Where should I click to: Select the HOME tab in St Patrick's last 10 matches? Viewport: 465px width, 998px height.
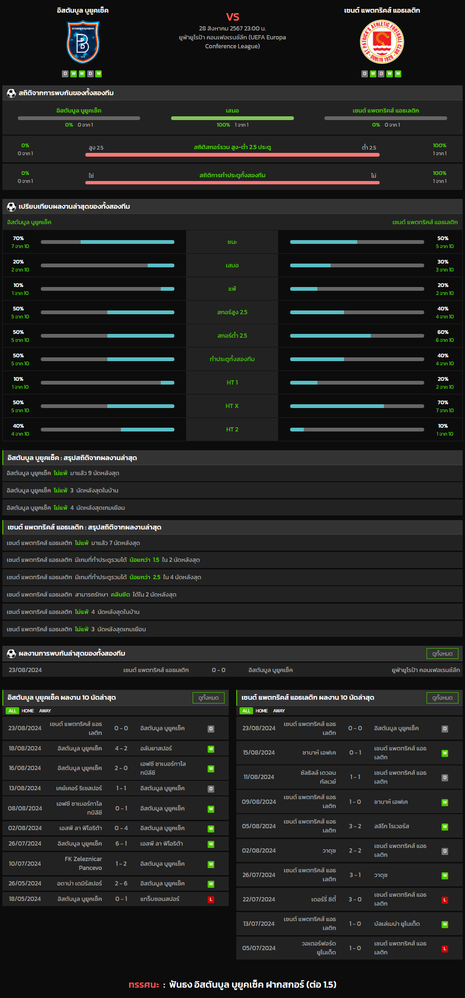[262, 711]
